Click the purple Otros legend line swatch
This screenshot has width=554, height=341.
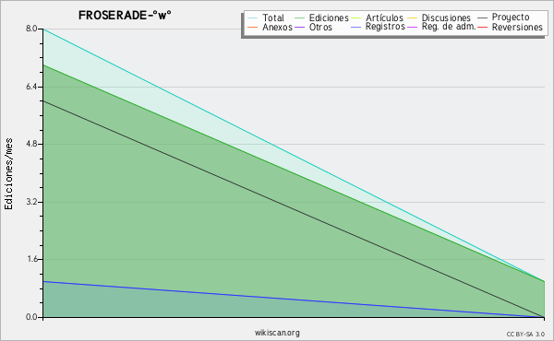[x=299, y=27]
